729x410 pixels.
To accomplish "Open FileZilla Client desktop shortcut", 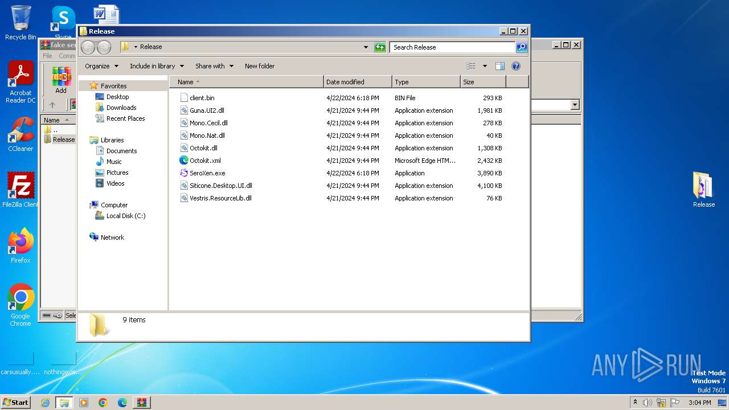I will coord(21,190).
